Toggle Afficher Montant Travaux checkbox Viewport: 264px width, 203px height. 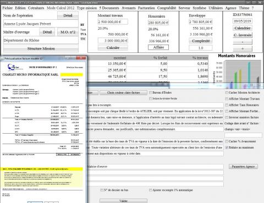227,99
